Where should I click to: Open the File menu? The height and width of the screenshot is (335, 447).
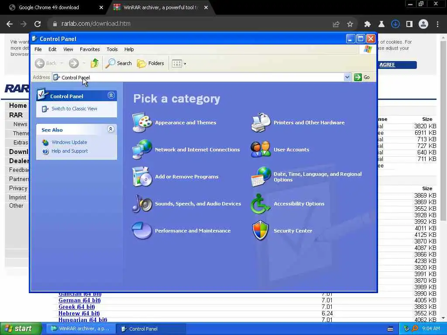pyautogui.click(x=38, y=49)
